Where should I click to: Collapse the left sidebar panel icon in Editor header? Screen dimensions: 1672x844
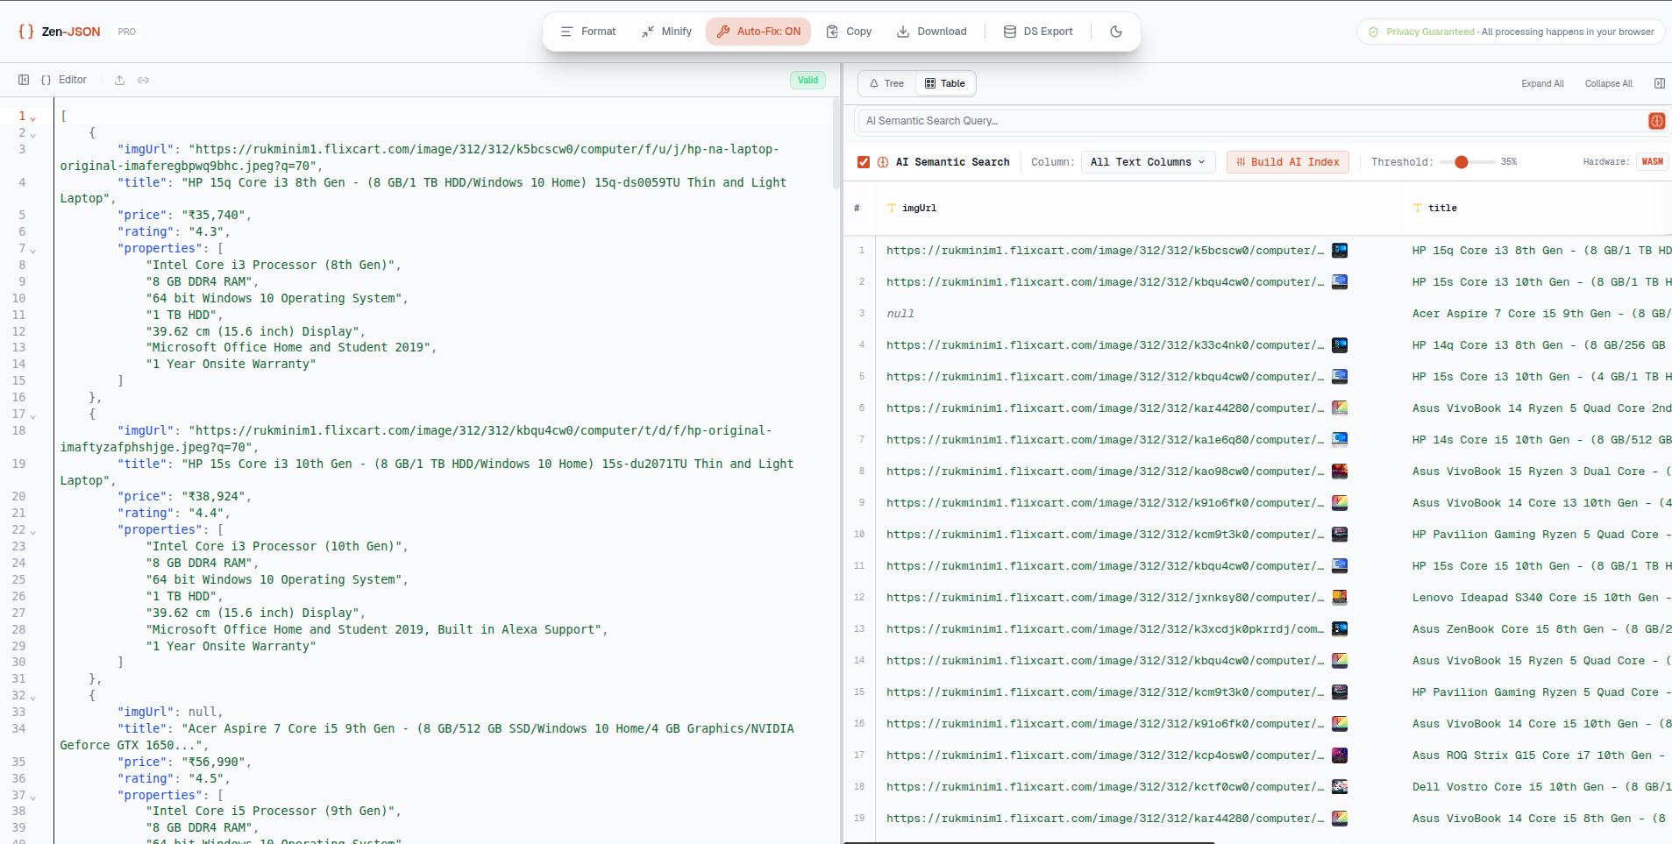tap(24, 80)
